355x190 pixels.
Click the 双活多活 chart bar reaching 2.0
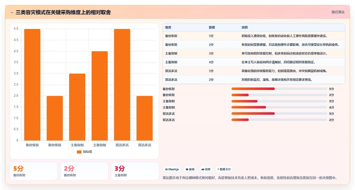tap(145, 118)
